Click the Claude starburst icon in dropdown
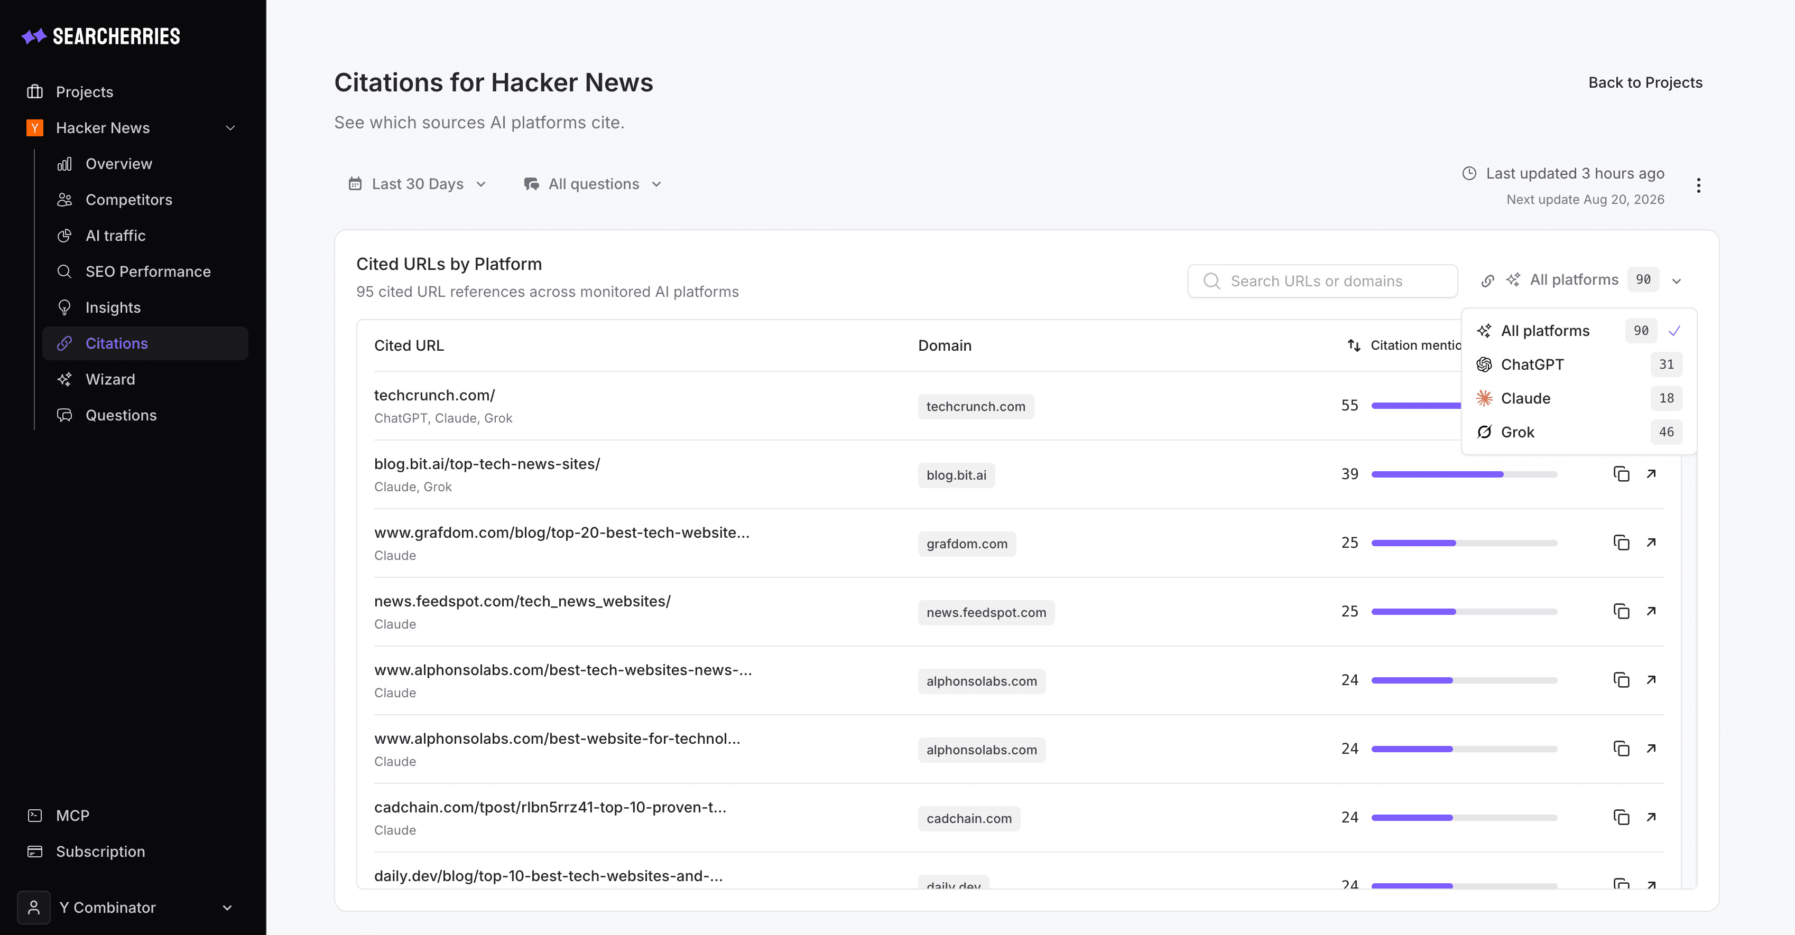 click(1484, 398)
